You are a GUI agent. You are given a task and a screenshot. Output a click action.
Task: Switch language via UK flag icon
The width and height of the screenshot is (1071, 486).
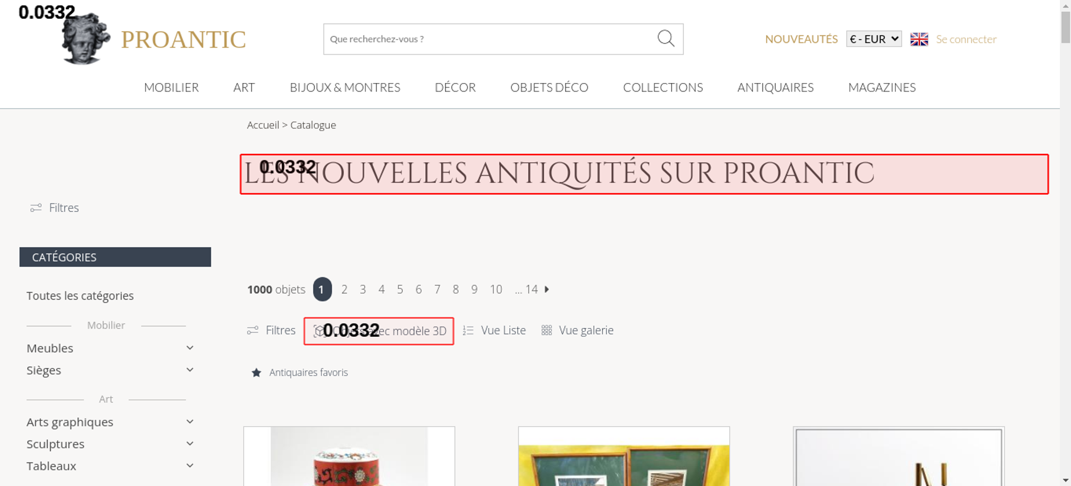(919, 39)
